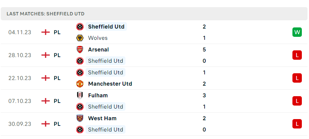Open the Fulham team name link
The width and height of the screenshot is (309, 139).
98,95
